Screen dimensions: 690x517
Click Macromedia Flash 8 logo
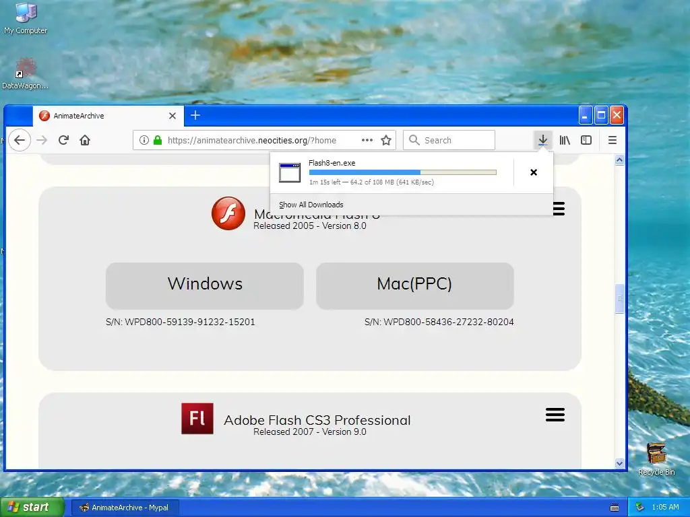click(228, 213)
